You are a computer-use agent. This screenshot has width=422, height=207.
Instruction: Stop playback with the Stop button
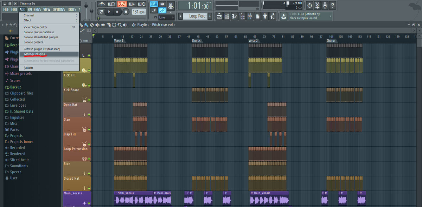pyautogui.click(x=117, y=12)
